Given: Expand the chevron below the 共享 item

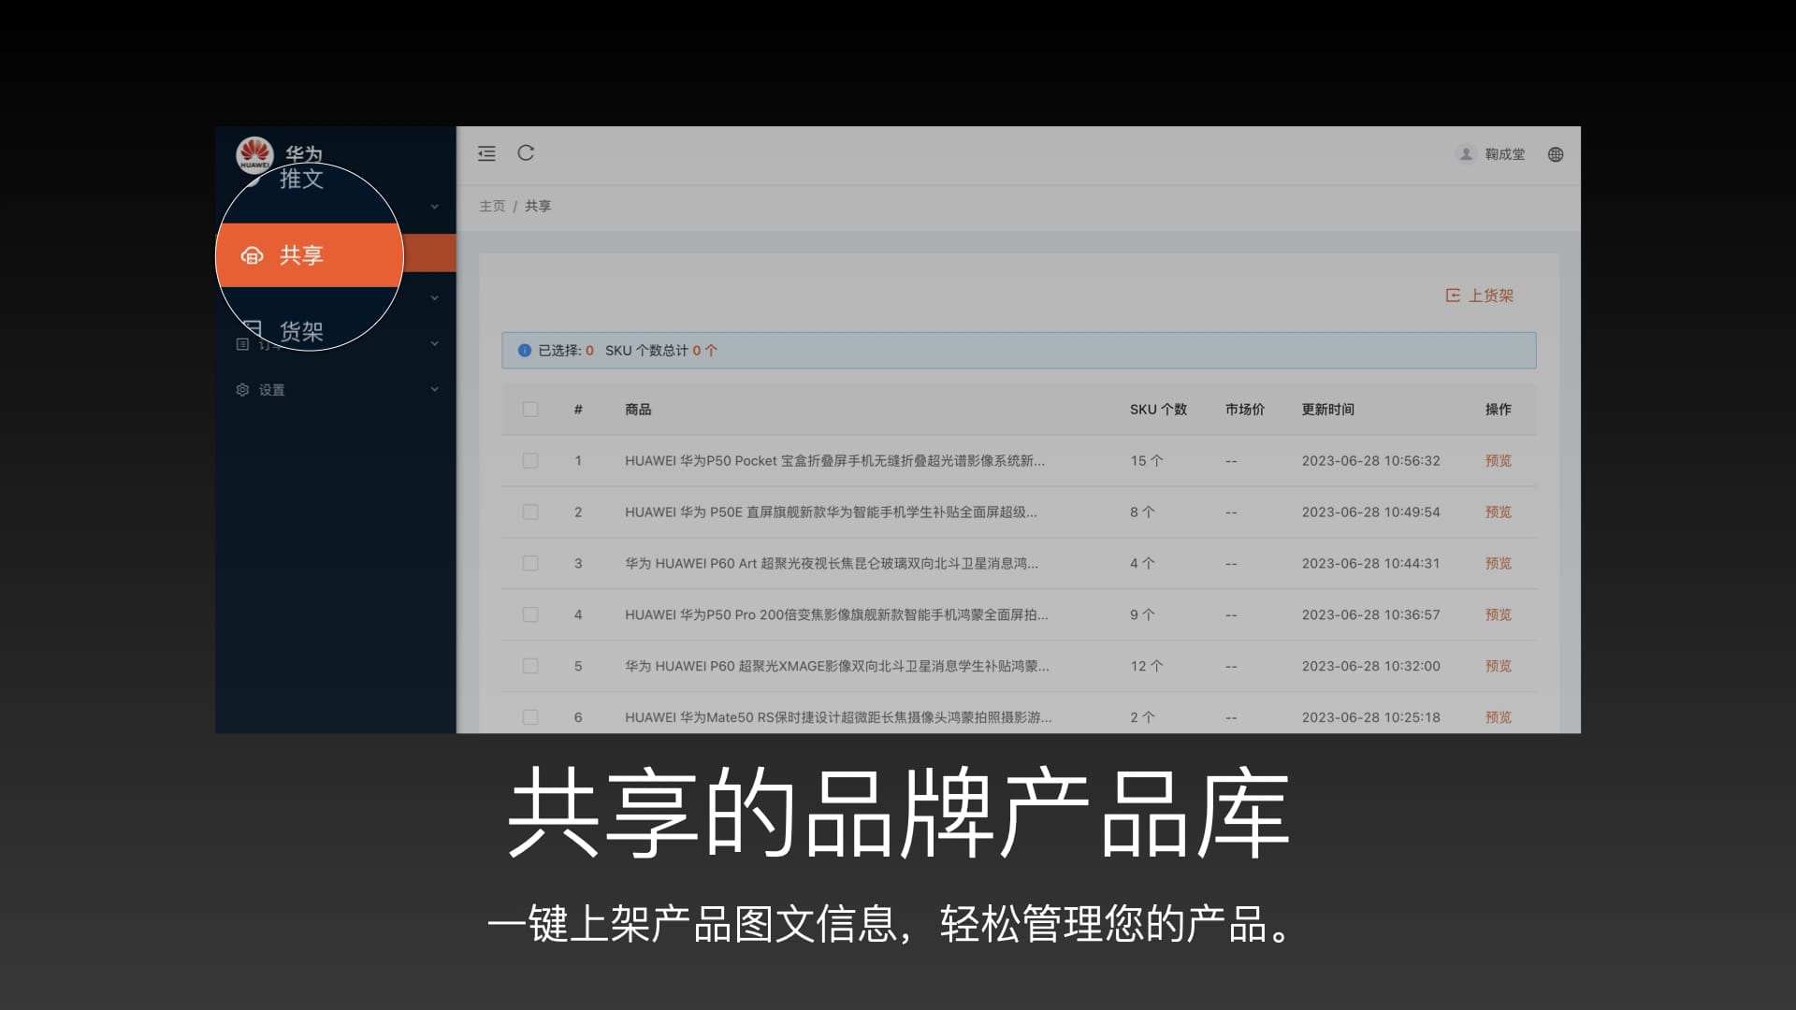Looking at the screenshot, I should point(434,298).
